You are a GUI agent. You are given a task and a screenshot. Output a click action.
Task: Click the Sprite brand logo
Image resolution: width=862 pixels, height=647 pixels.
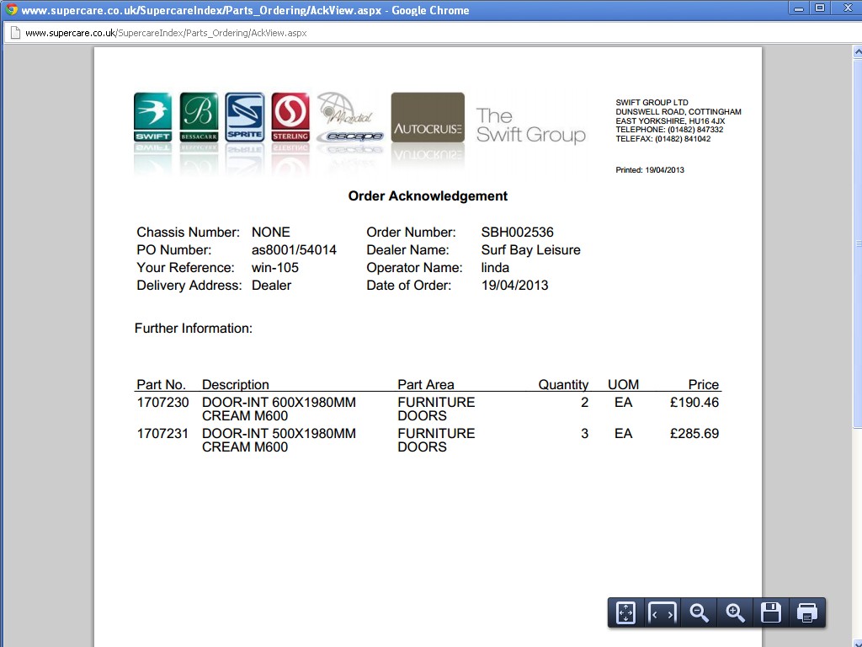pos(245,117)
